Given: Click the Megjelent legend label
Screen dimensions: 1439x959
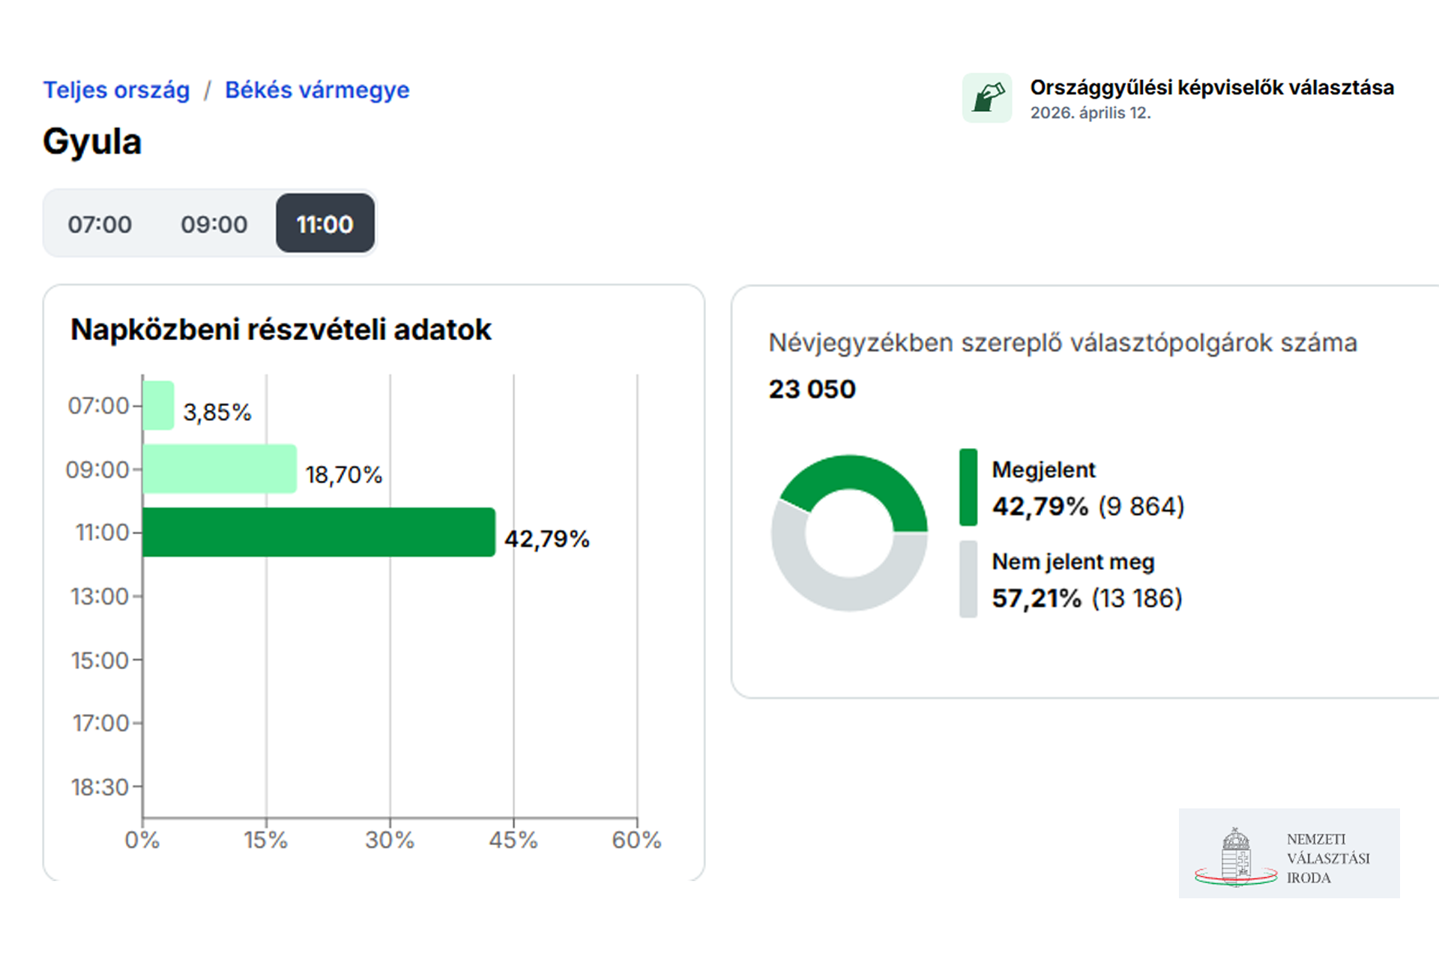Looking at the screenshot, I should click(1043, 470).
